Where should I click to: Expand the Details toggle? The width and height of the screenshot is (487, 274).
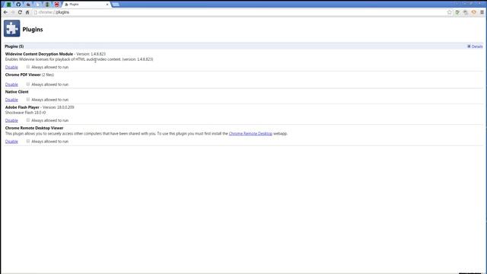point(475,46)
